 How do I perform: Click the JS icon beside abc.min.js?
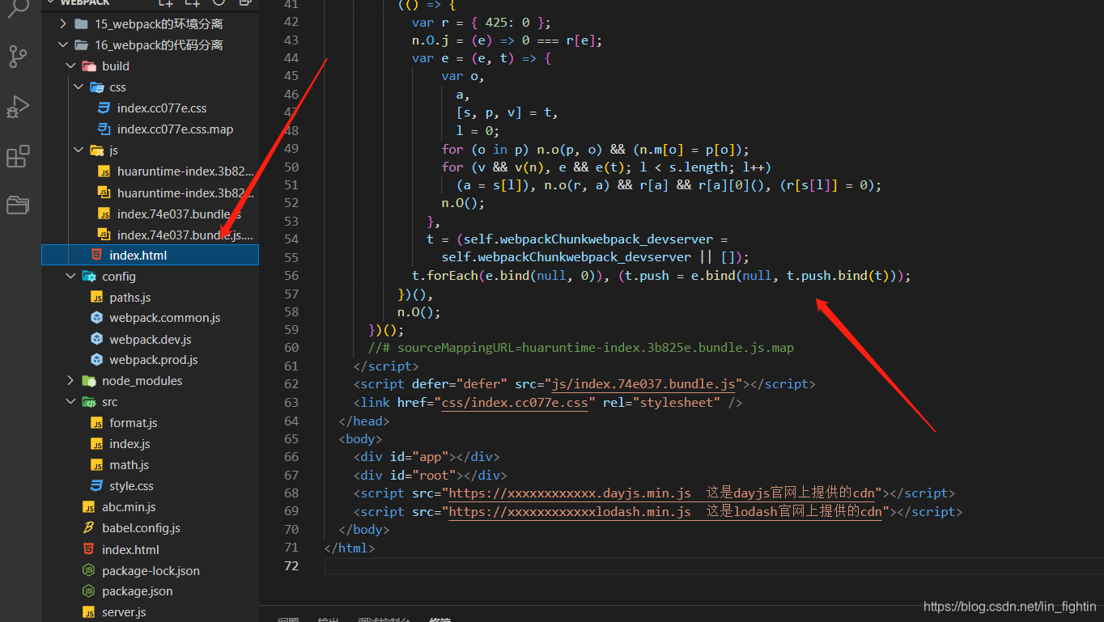click(89, 507)
